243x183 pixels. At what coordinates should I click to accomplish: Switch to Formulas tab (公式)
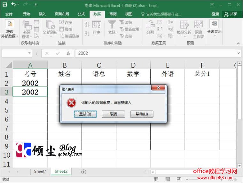tap(81, 14)
